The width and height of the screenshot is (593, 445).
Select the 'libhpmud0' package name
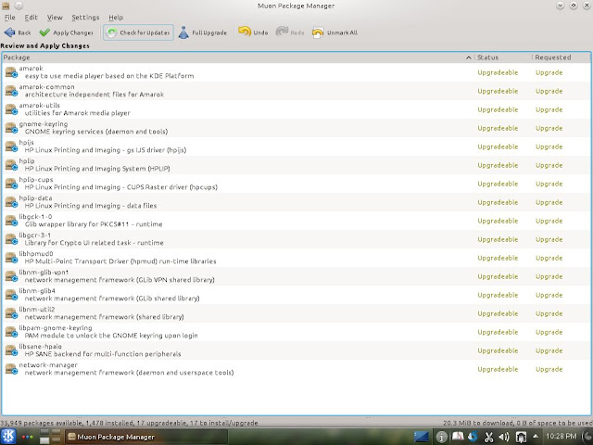(36, 253)
